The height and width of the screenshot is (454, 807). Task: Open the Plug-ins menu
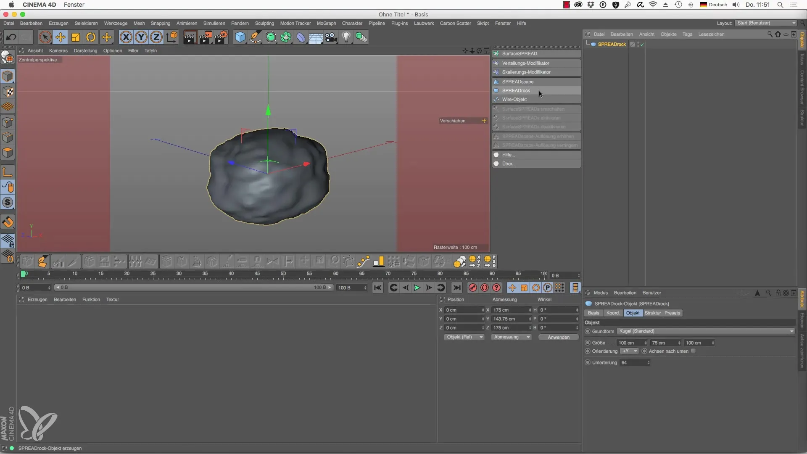click(399, 24)
